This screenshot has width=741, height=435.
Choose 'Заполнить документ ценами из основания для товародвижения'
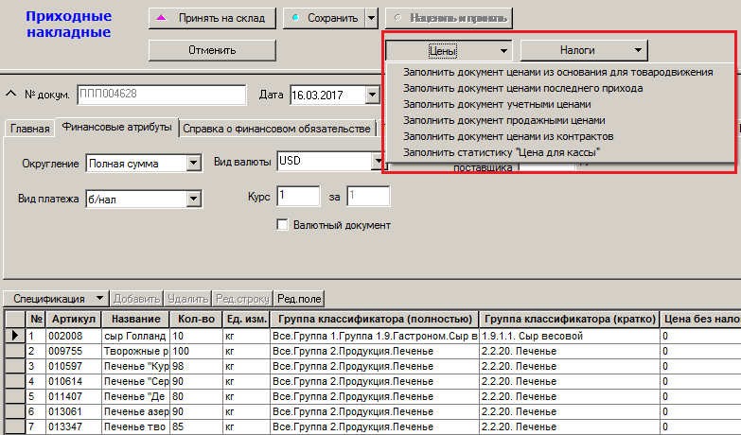[x=558, y=72]
